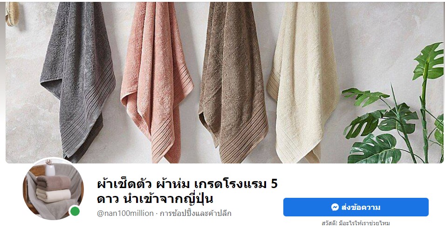Click the page title ผ้าเช็ดตัว ผ้าห่ม เกรดโรงแรม 5

tap(187, 184)
